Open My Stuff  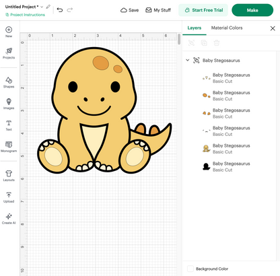pos(158,10)
